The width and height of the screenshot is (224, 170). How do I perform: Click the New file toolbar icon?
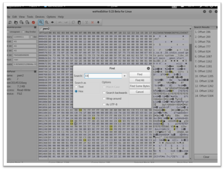coord(10,22)
